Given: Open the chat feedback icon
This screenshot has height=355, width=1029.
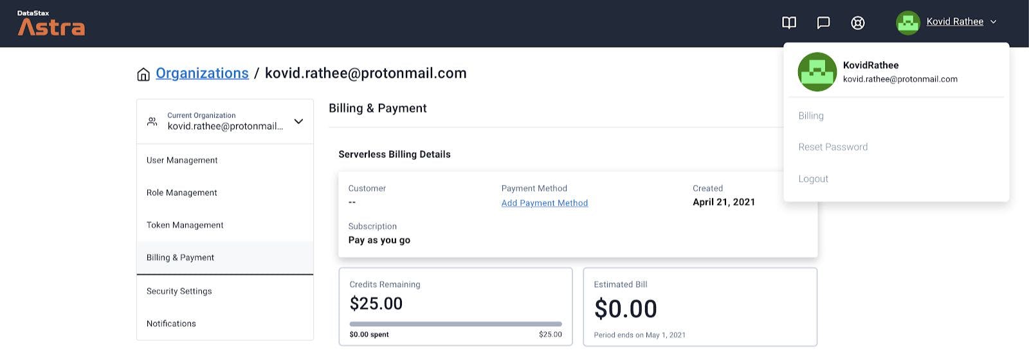Looking at the screenshot, I should coord(823,23).
